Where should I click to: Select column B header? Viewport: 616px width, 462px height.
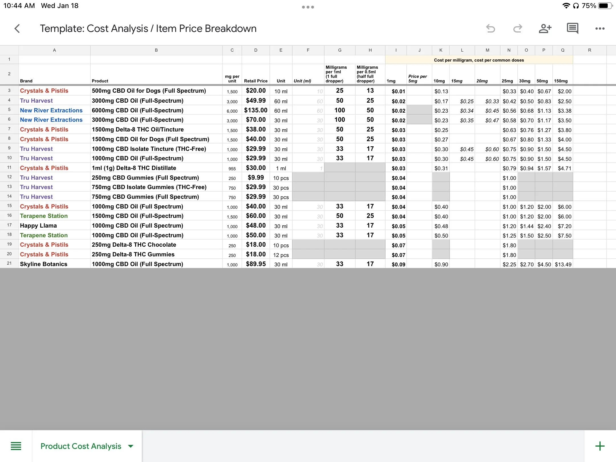[156, 50]
